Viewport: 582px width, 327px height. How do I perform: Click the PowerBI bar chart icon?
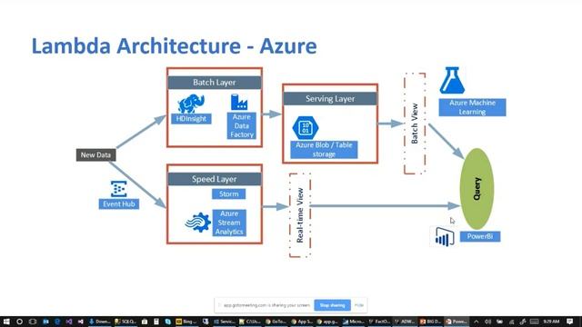click(445, 236)
